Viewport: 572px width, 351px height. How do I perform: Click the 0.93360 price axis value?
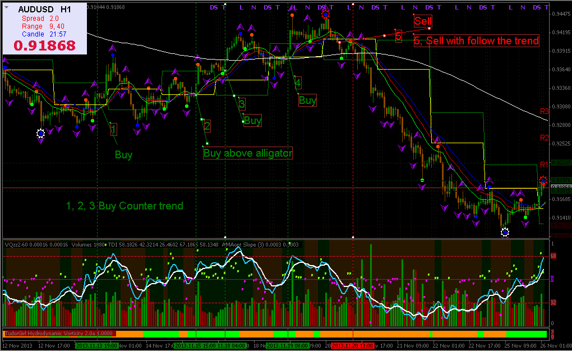561,88
